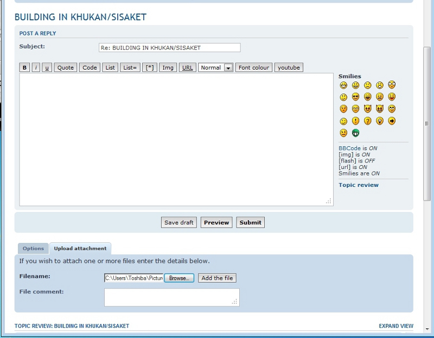Click inside the File comment box

(171, 297)
